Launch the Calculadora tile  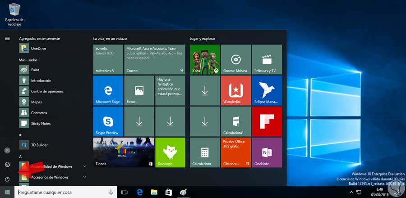click(x=205, y=153)
